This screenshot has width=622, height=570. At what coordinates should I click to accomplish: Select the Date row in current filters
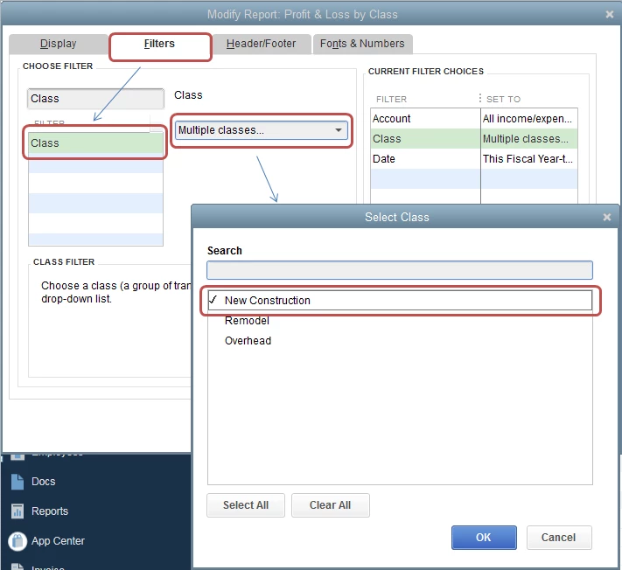pos(474,158)
